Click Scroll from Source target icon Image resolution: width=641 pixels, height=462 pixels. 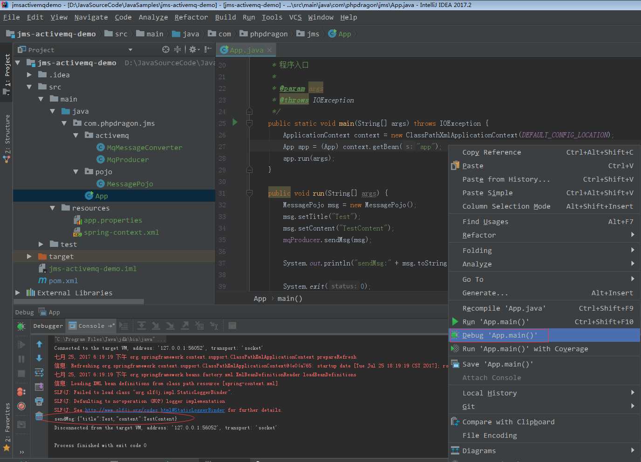tap(166, 49)
